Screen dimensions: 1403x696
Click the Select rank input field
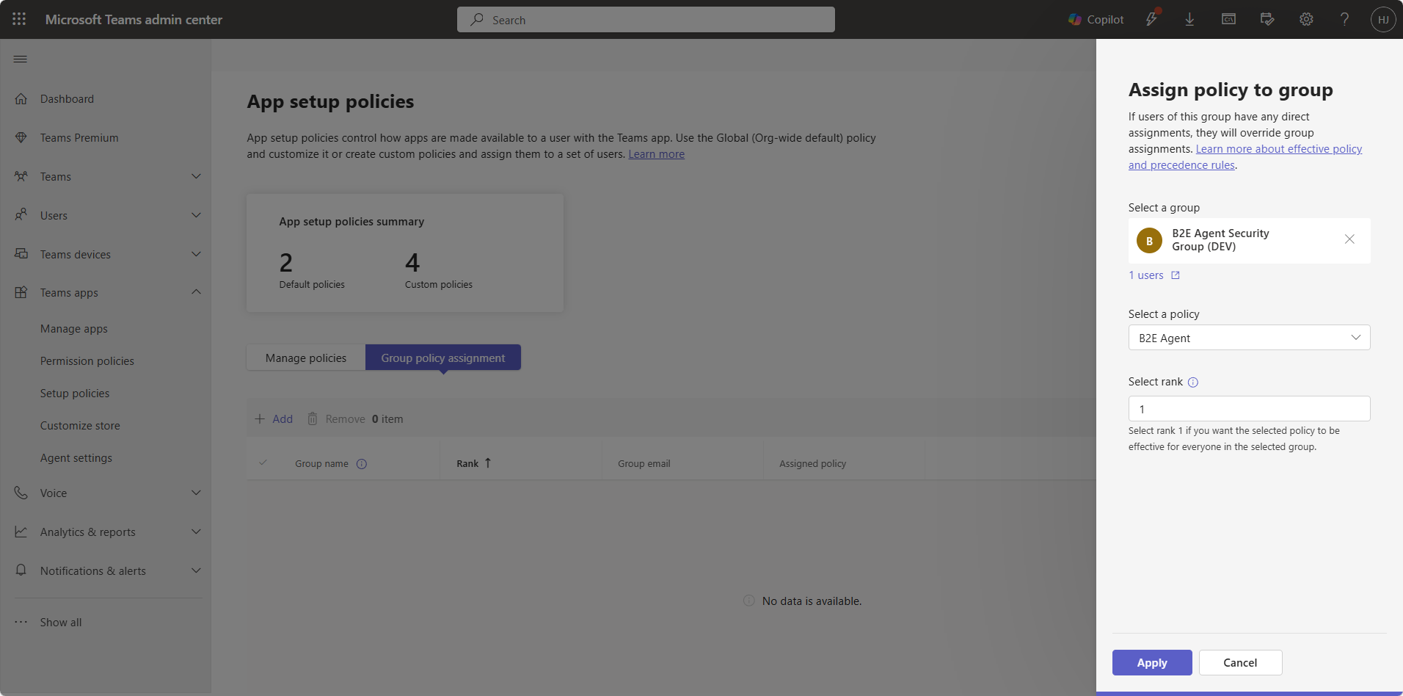(x=1249, y=409)
